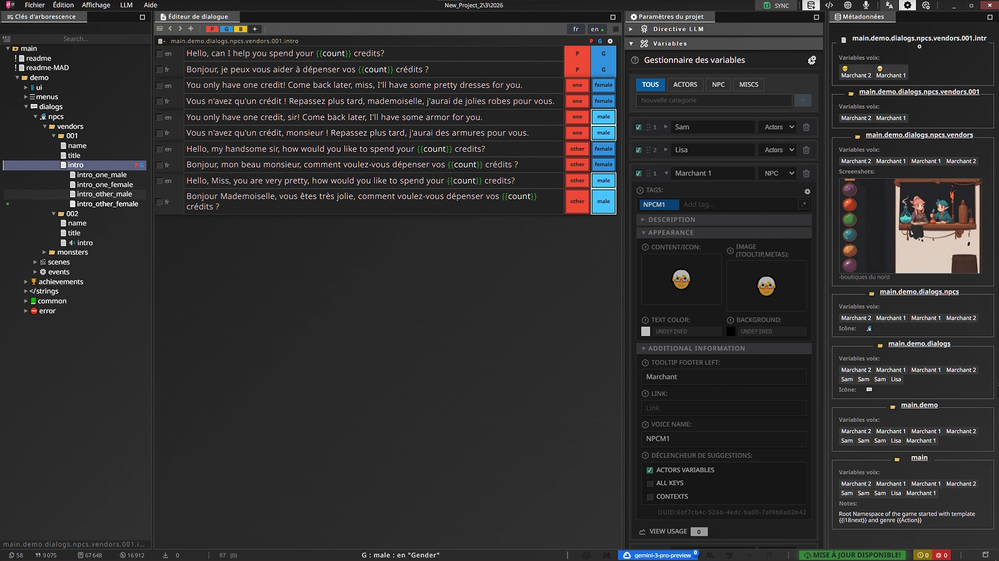
Task: Click the undefined TEXT COLOR swatch
Action: click(646, 331)
